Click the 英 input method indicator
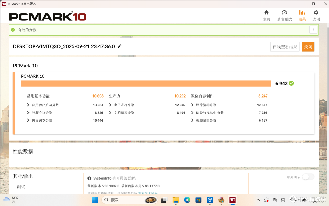Viewport: 329px width, 206px height. tap(283, 200)
